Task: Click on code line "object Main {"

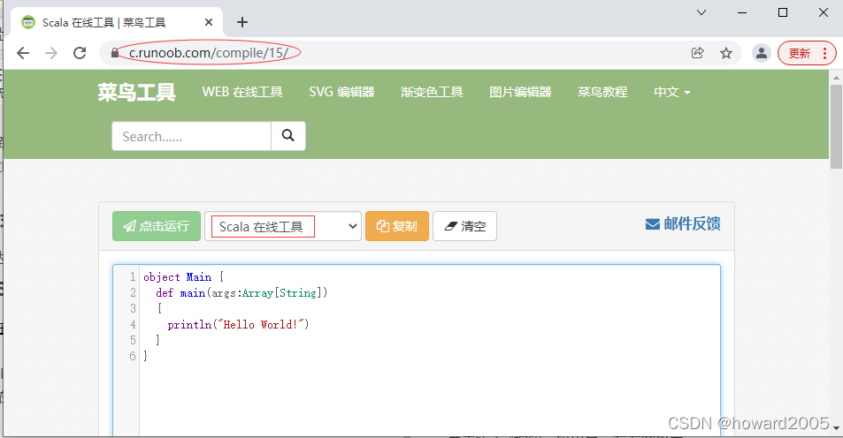Action: pyautogui.click(x=183, y=277)
